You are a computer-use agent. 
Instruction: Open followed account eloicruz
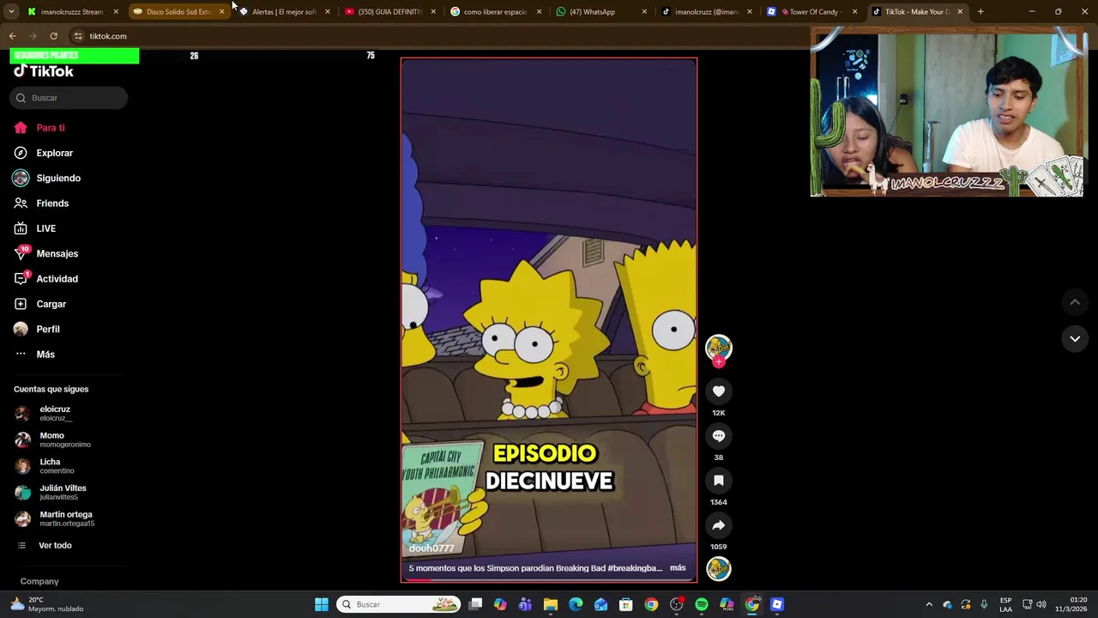click(55, 413)
